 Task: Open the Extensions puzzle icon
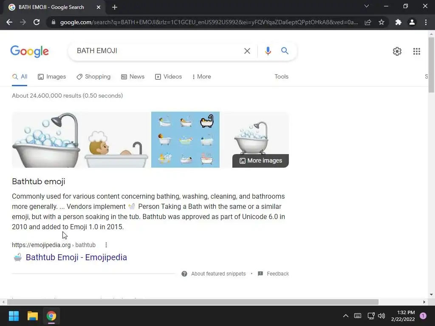point(398,22)
